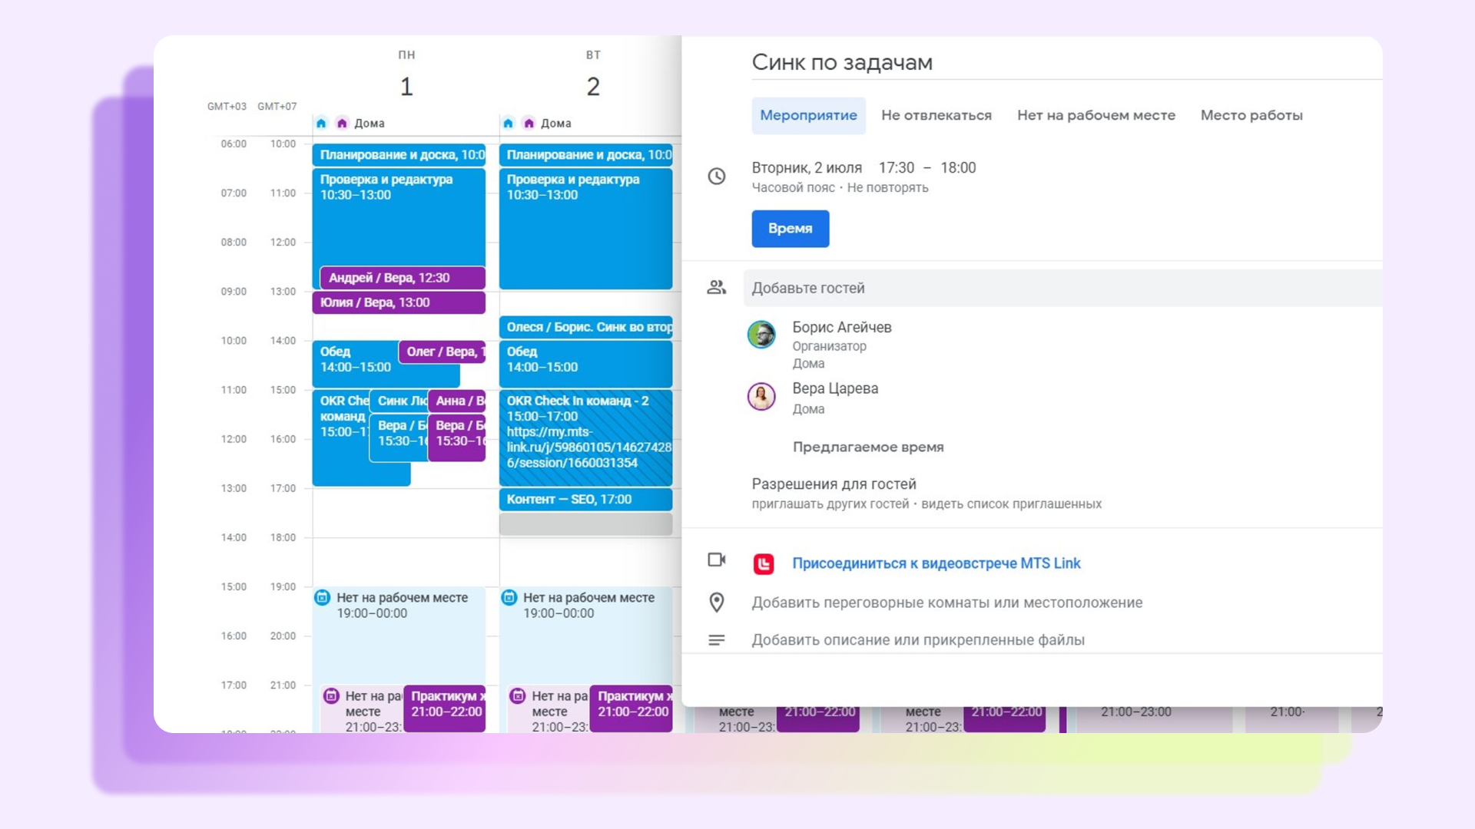Image resolution: width=1475 pixels, height=829 pixels.
Task: Click Monday 21:00 purple out-of-office icon
Action: pyautogui.click(x=331, y=695)
